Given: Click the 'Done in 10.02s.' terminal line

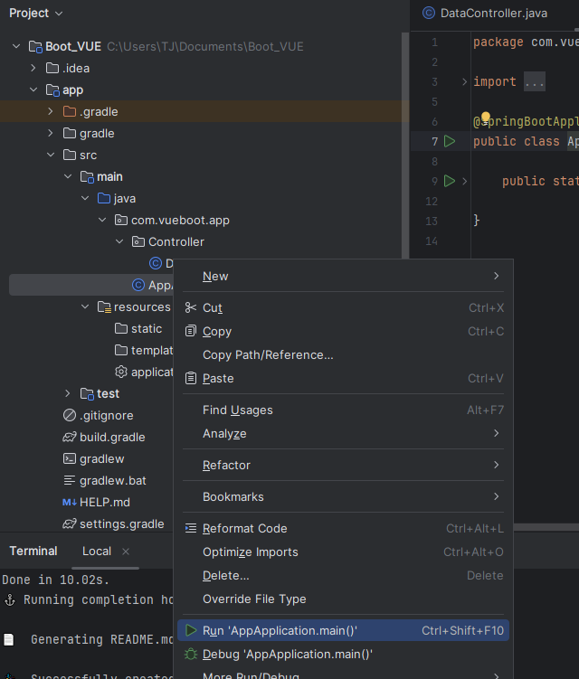Looking at the screenshot, I should [x=55, y=580].
